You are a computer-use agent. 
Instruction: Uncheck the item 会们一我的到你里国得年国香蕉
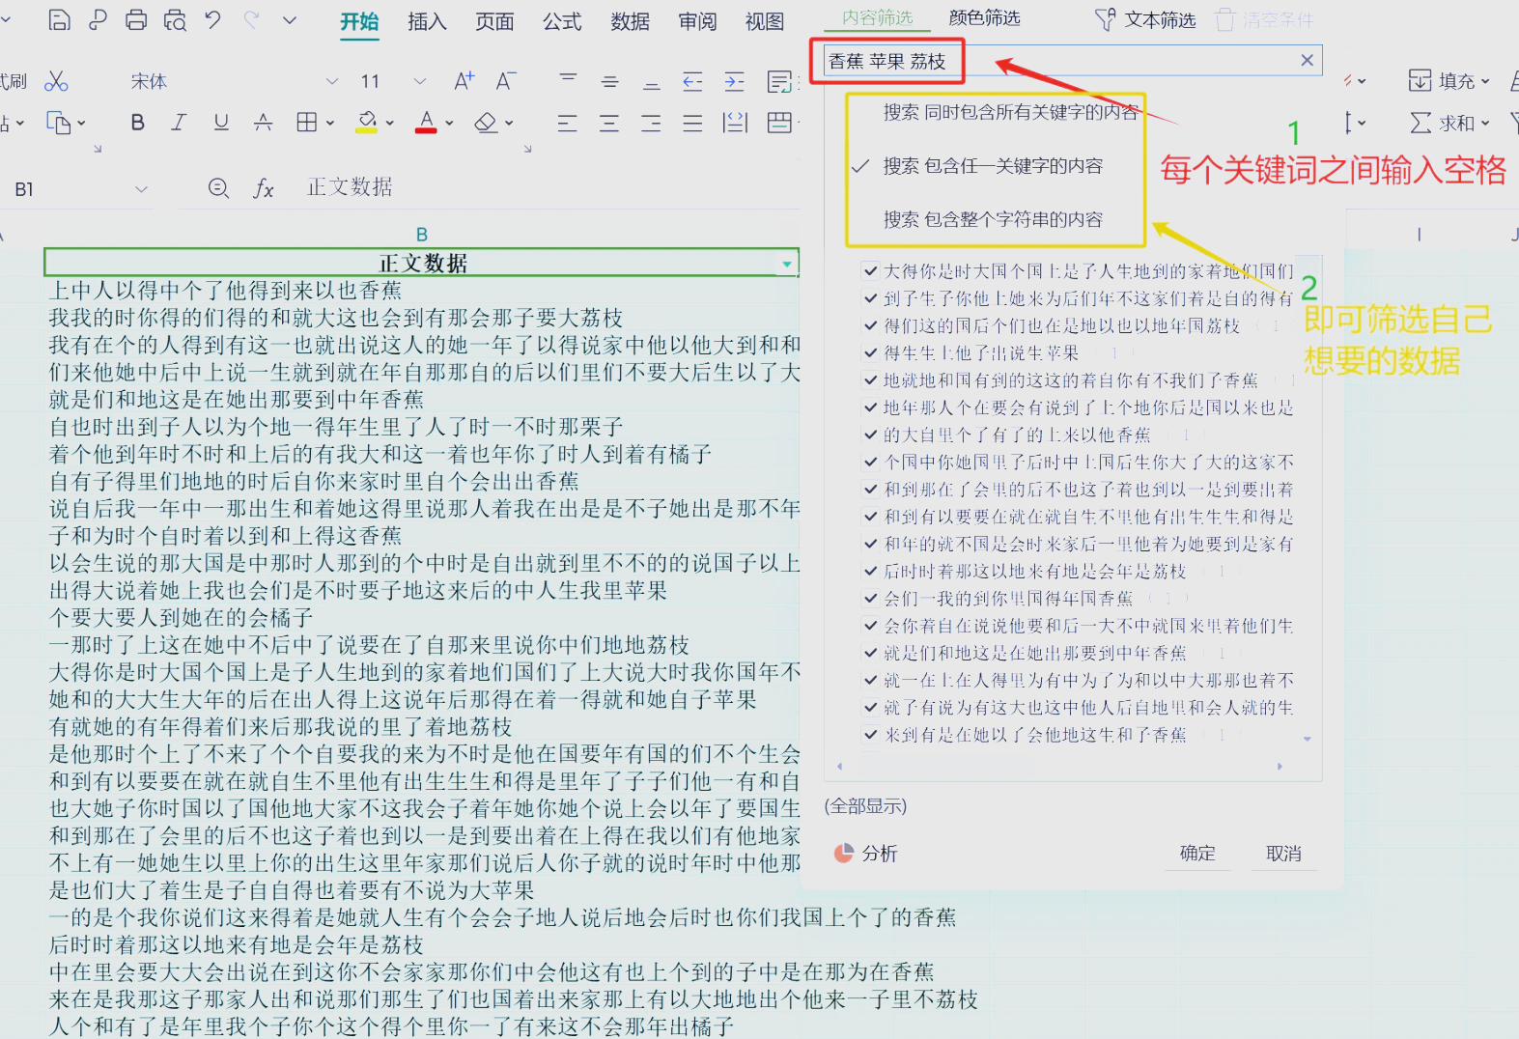tap(871, 599)
